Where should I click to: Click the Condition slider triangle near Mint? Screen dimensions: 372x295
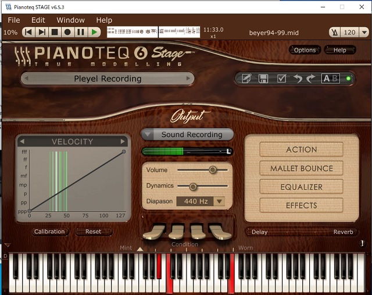(140, 249)
